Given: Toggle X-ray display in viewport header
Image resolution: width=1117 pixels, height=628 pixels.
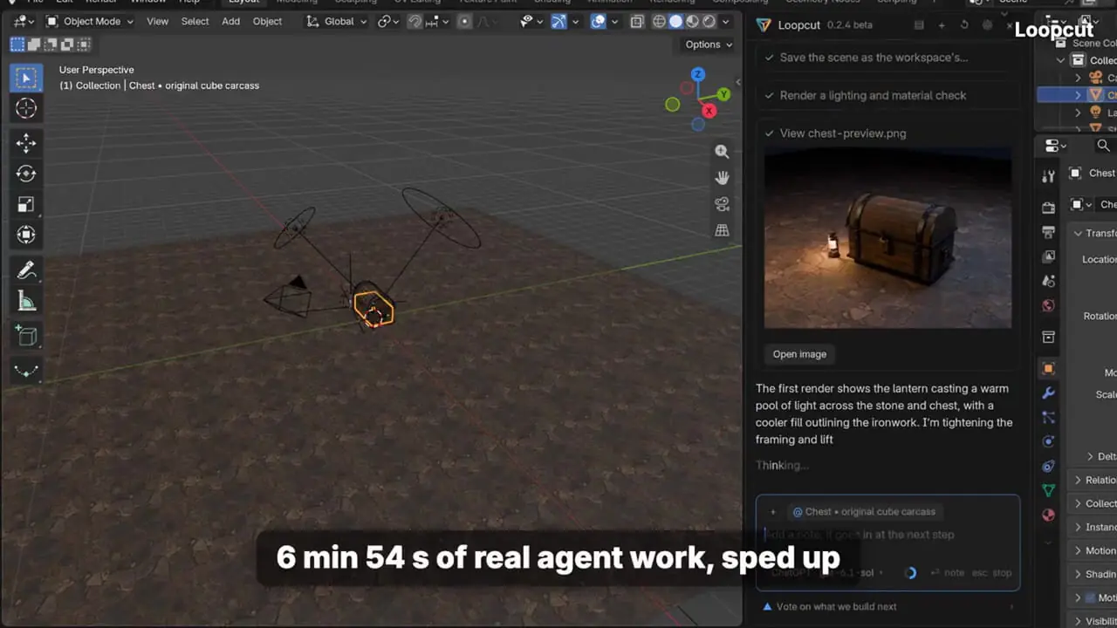Looking at the screenshot, I should (x=637, y=21).
